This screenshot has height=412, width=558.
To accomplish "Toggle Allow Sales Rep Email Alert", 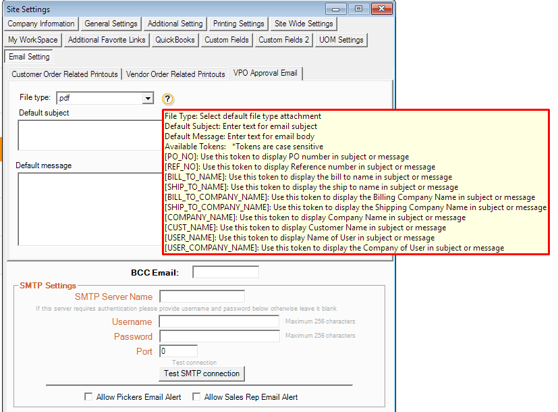I will 196,396.
